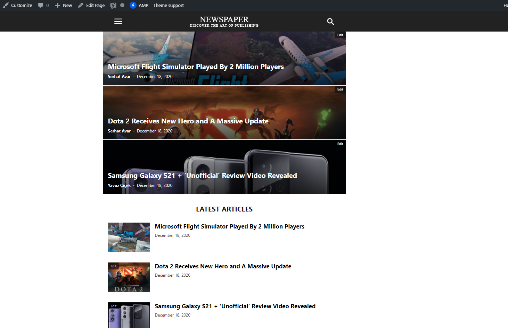The image size is (508, 328).
Task: Open the search magnifier icon
Action: (330, 21)
